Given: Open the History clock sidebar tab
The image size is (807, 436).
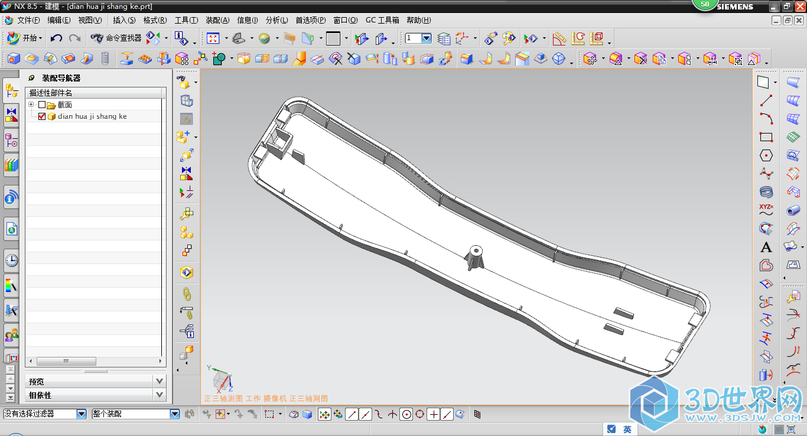Looking at the screenshot, I should tap(11, 260).
